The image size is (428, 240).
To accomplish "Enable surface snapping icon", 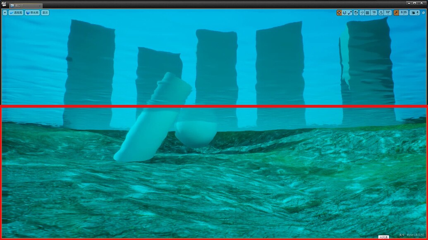I will (x=362, y=12).
